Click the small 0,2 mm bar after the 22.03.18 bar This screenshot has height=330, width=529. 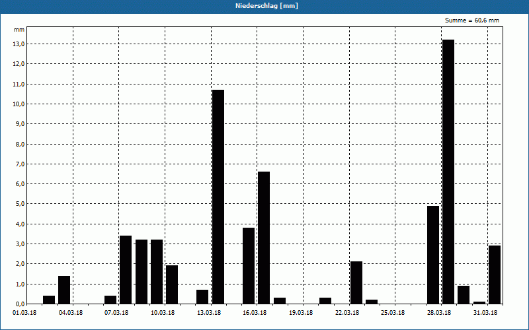coord(372,302)
